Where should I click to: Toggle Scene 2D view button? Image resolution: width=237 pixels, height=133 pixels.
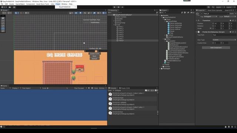pyautogui.click(x=76, y=13)
